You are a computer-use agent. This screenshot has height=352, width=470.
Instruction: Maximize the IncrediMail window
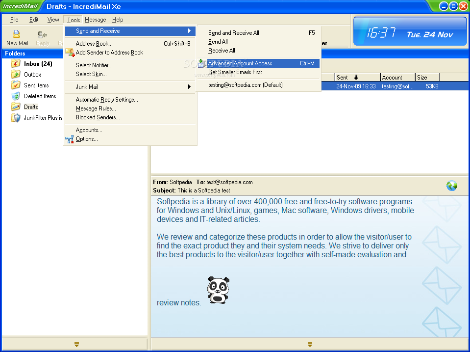pos(453,6)
